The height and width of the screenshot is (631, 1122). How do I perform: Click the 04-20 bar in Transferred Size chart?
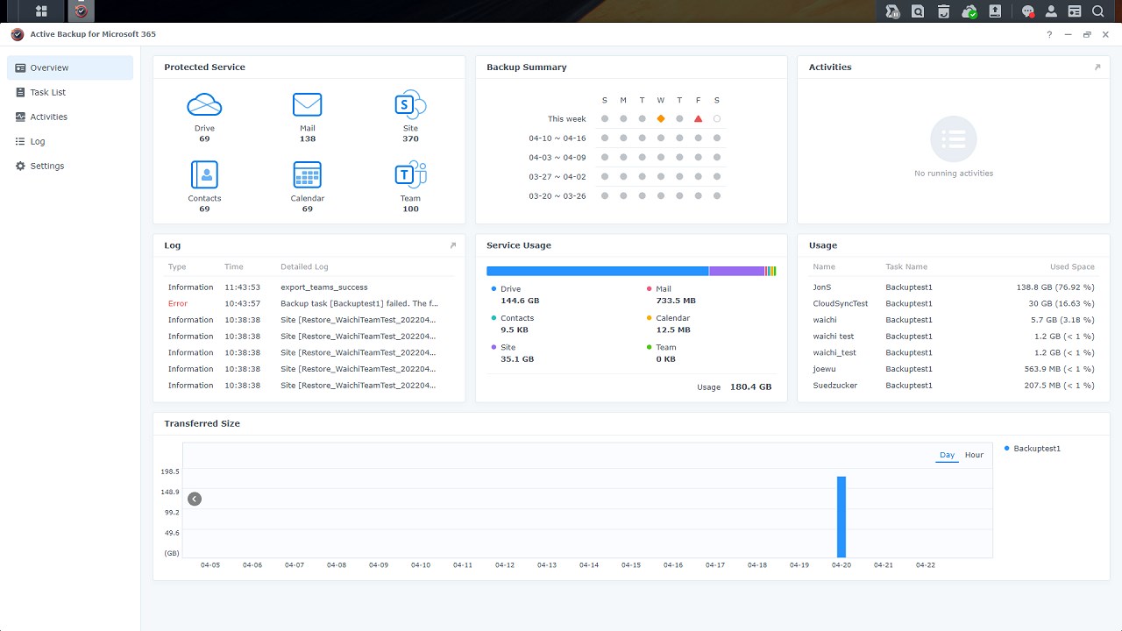841,517
